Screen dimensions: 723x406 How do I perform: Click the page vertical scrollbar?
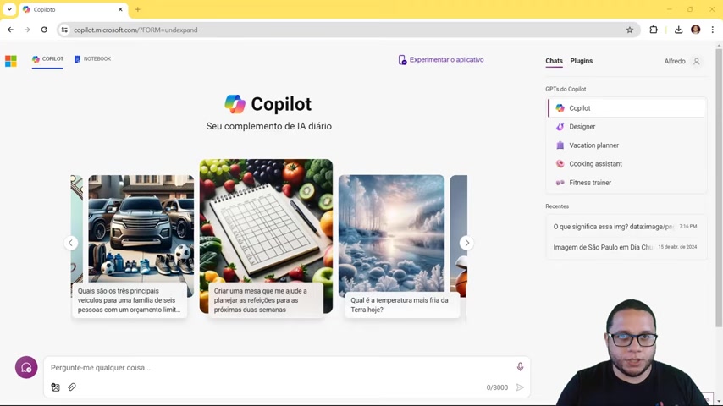coord(719,188)
